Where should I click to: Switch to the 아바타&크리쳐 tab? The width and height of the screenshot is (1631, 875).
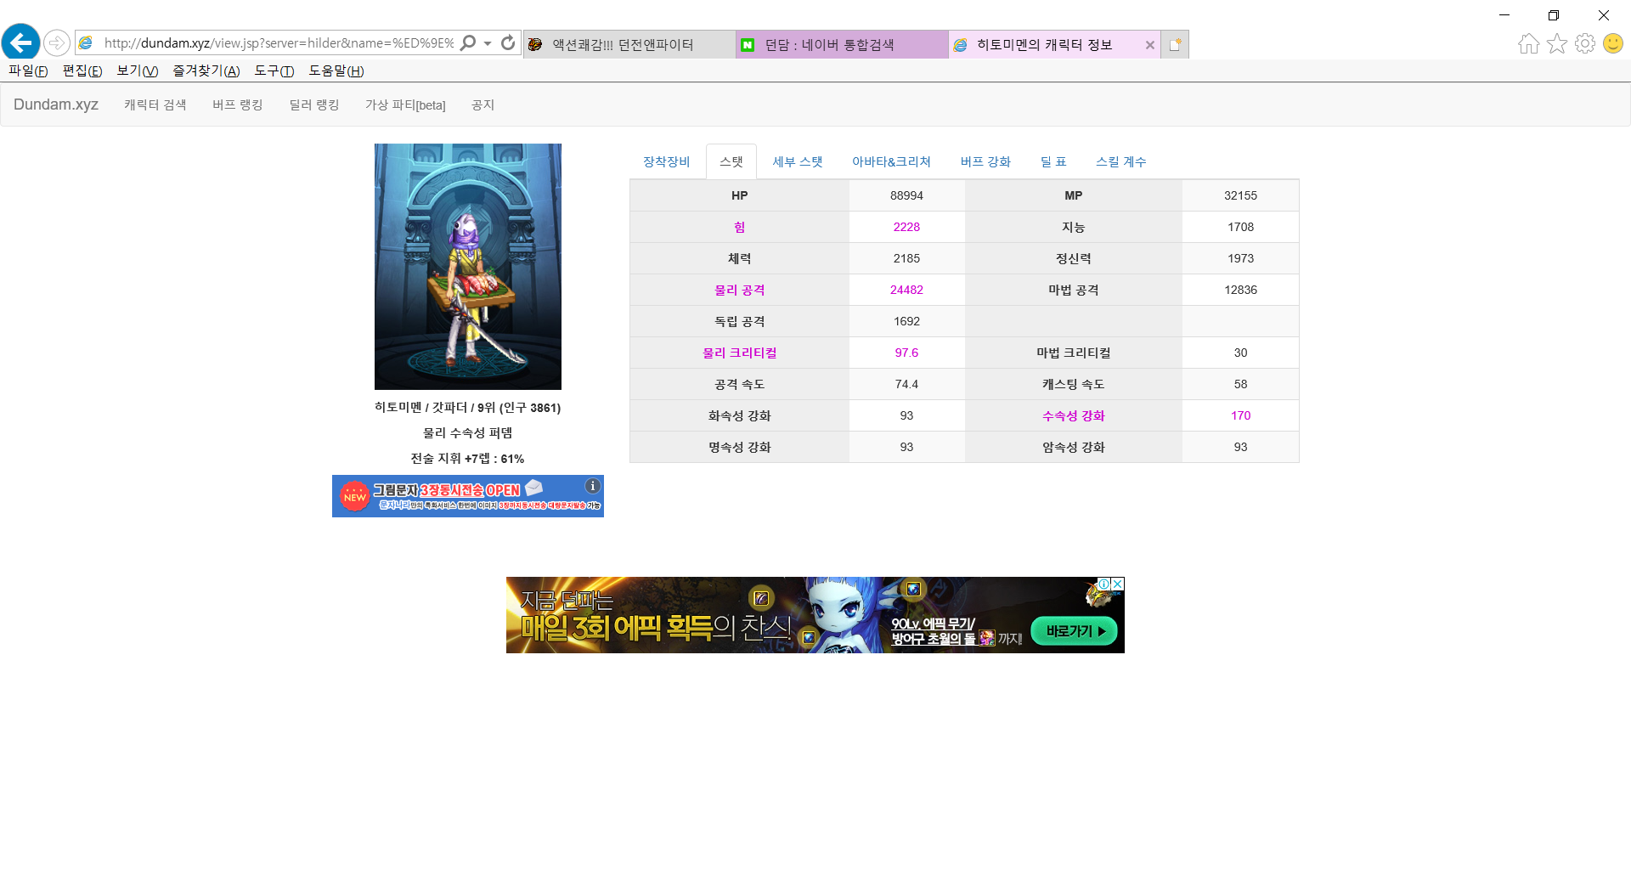(891, 161)
